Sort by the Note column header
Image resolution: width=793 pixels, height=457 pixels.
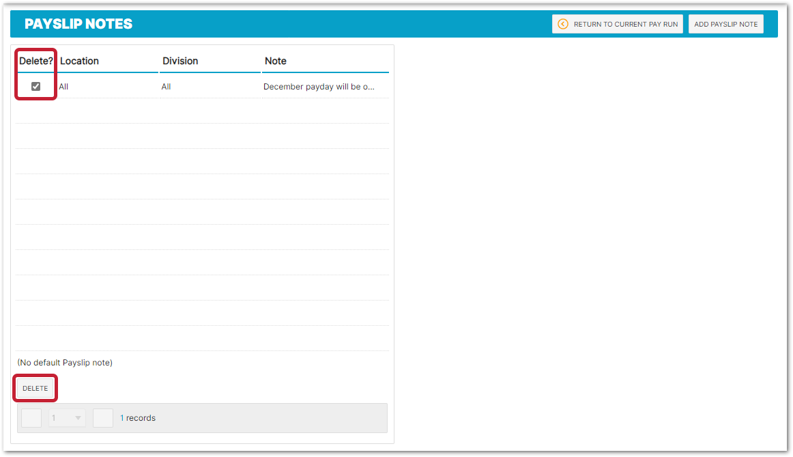276,61
